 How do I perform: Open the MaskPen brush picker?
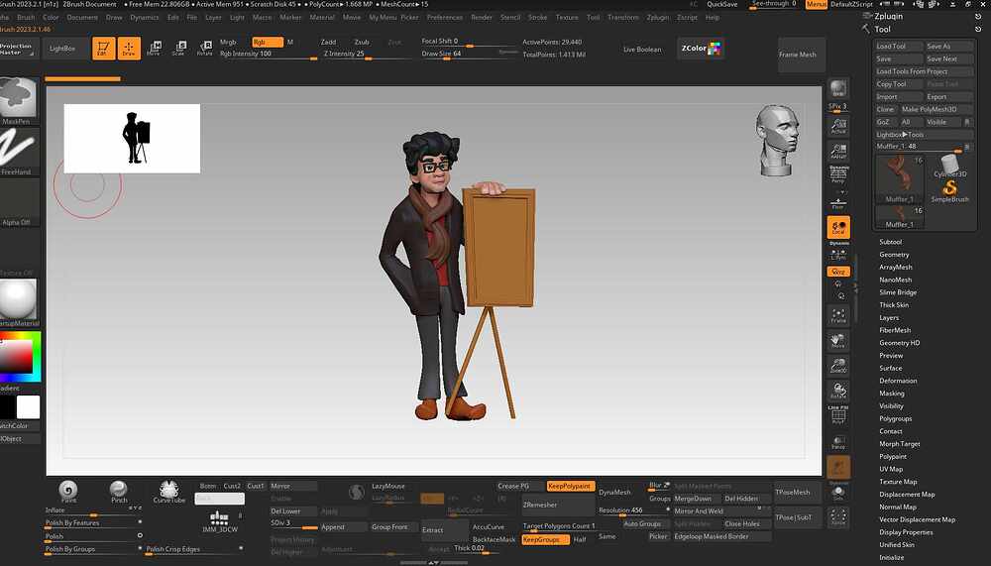pyautogui.click(x=18, y=100)
